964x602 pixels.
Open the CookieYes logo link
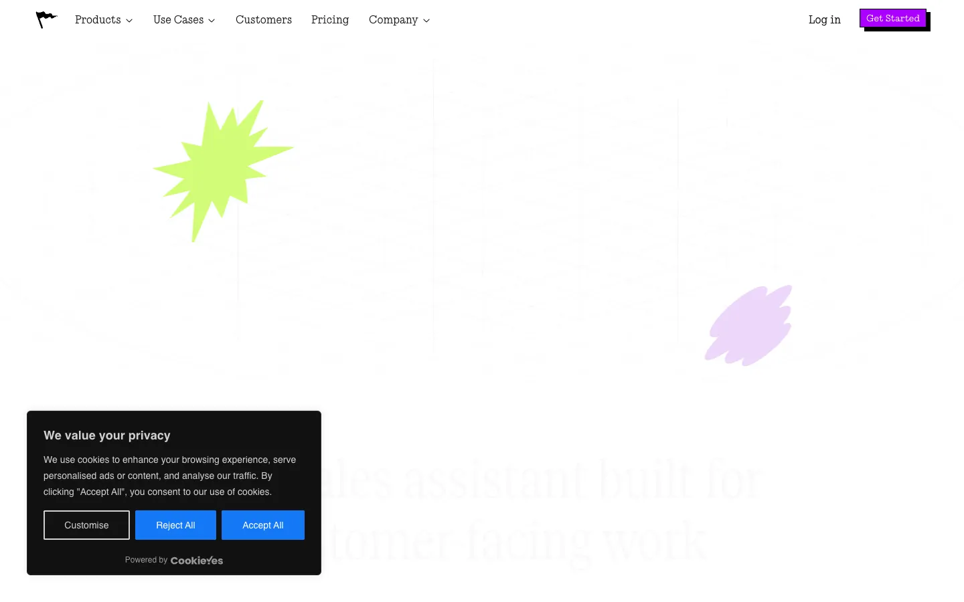coord(197,561)
